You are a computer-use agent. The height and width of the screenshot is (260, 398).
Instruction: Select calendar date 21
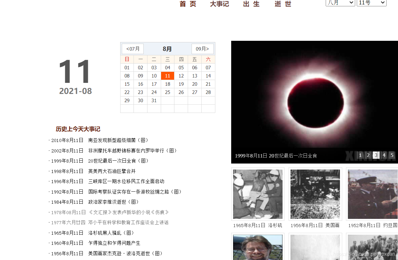pos(208,84)
